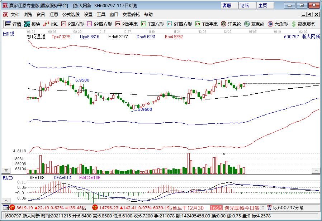Click the 深 Shenzhen index badge in status bar
This screenshot has width=322, height=221.
[95, 208]
